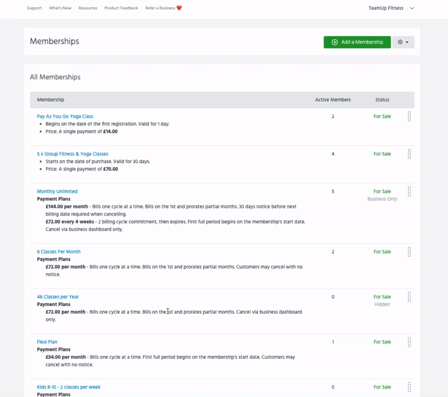This screenshot has width=448, height=397.
Task: Go to What's New
Action: point(60,8)
